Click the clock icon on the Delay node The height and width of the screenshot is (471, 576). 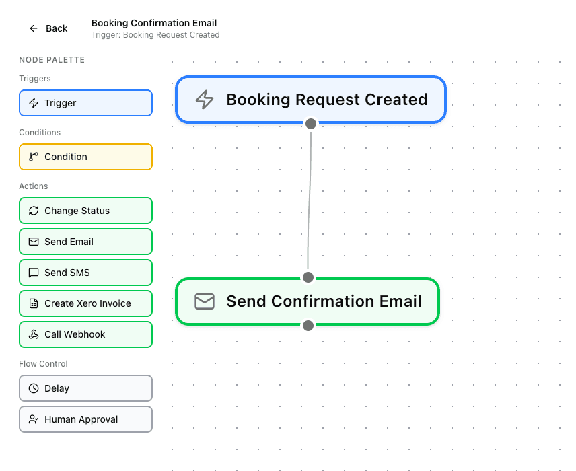33,388
